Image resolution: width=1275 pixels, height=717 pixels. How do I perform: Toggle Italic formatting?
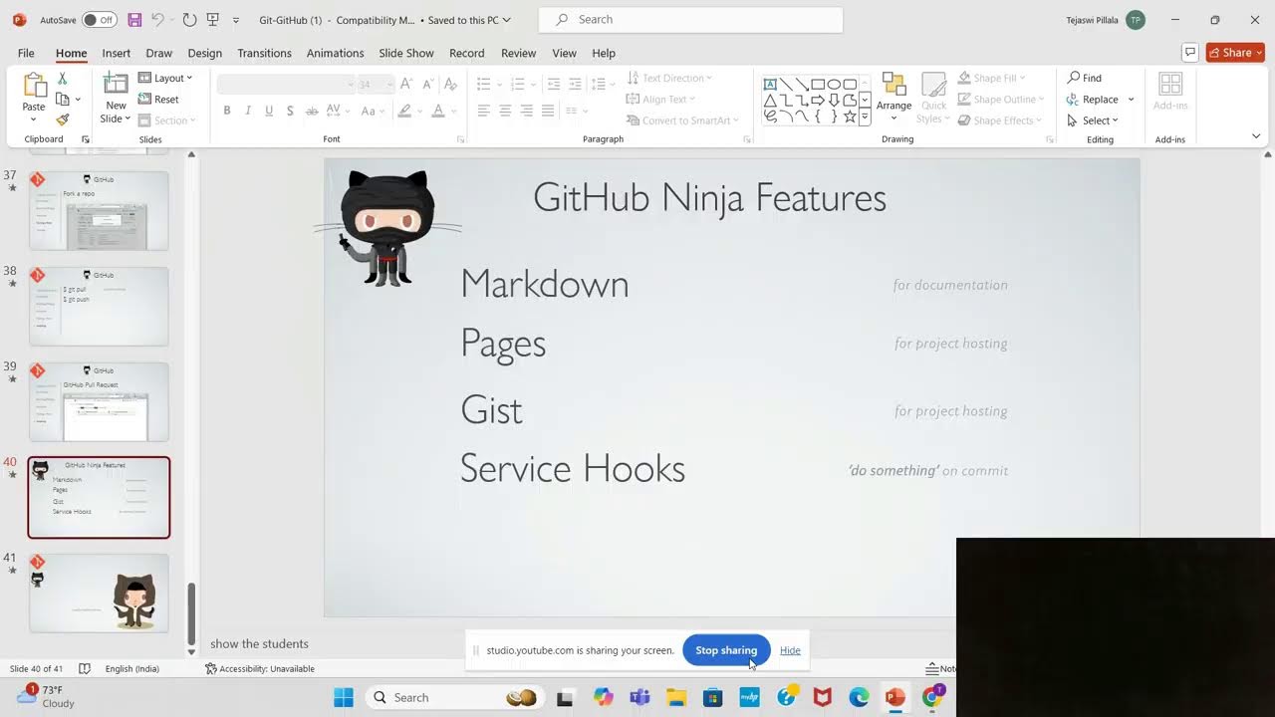248,111
